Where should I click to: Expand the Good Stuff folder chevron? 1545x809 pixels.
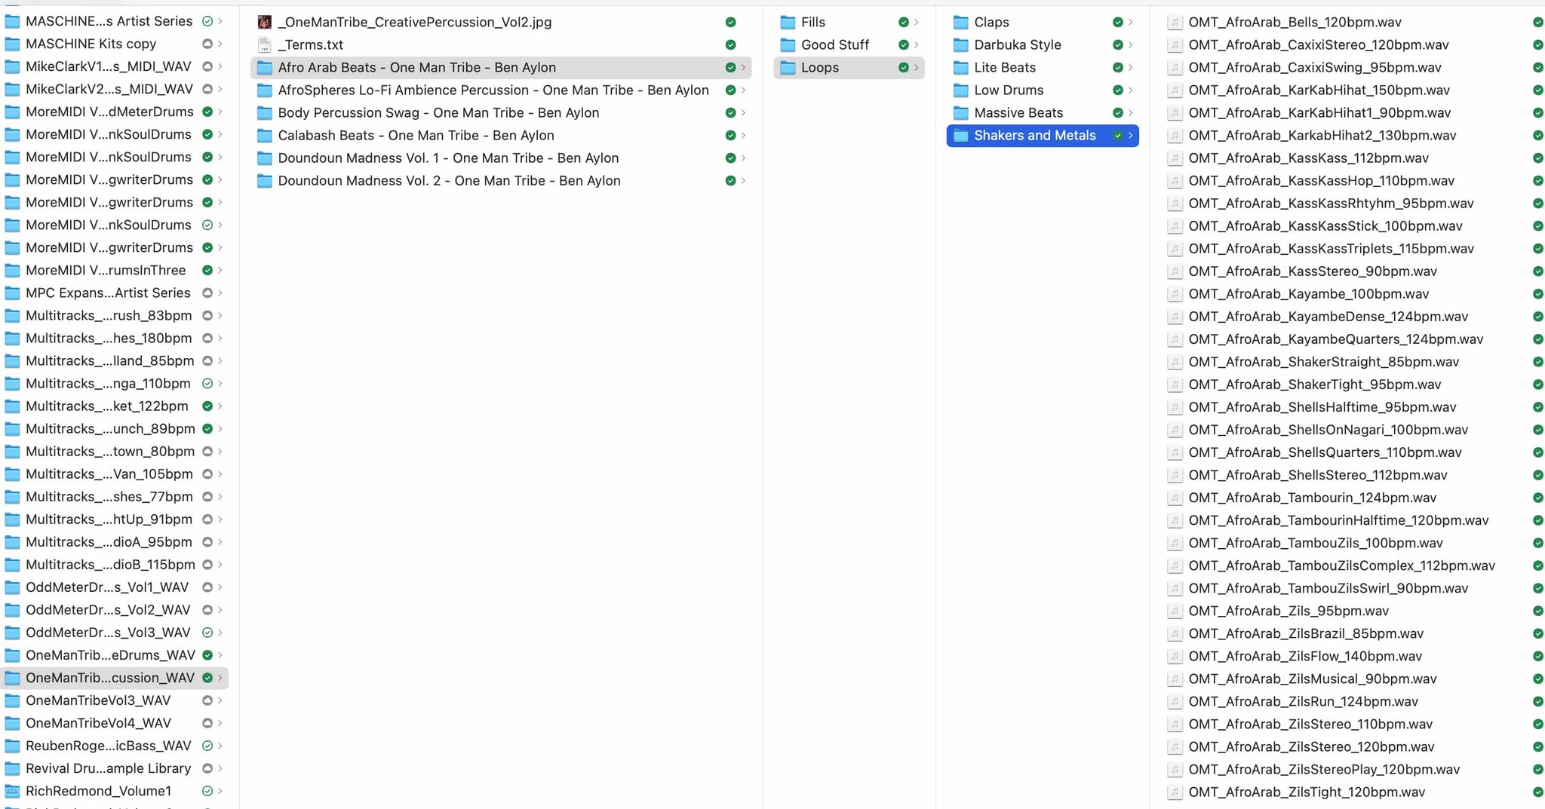pyautogui.click(x=917, y=45)
